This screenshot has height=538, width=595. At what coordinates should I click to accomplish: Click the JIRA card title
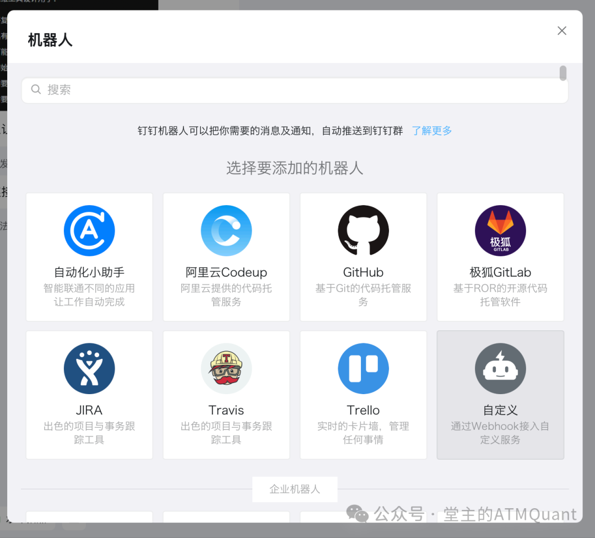click(x=89, y=410)
